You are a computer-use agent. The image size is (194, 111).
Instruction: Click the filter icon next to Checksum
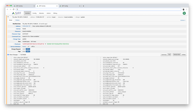[x=13, y=44]
